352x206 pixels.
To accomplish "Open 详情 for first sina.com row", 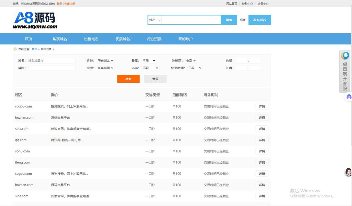I will pos(262,129).
